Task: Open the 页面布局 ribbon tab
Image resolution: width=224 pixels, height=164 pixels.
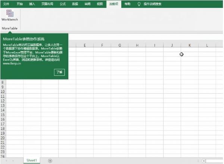Action: (47, 4)
